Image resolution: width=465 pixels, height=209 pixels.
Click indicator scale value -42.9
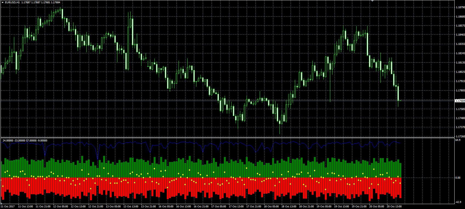pos(458,202)
